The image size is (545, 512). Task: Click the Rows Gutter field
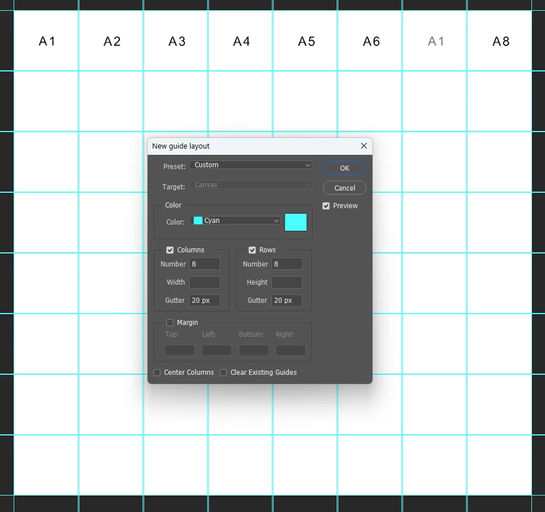(x=287, y=301)
